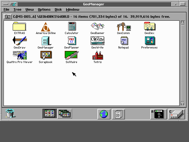Click the vertical scrollbar track

pyautogui.click(x=183, y=63)
